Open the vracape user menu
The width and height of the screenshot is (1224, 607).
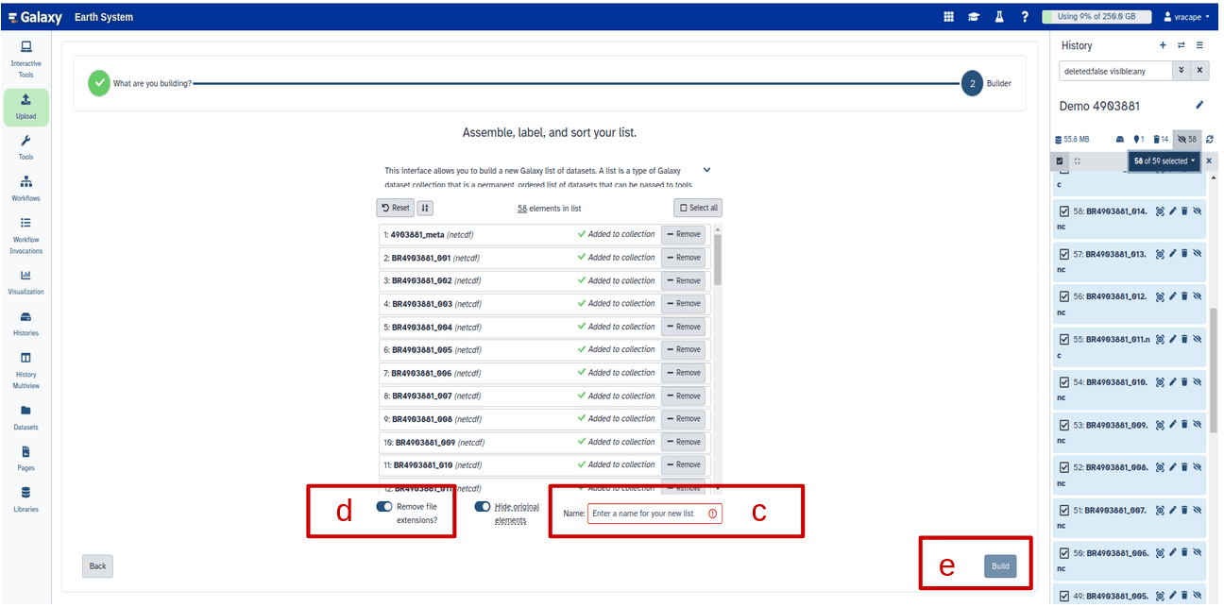1186,17
